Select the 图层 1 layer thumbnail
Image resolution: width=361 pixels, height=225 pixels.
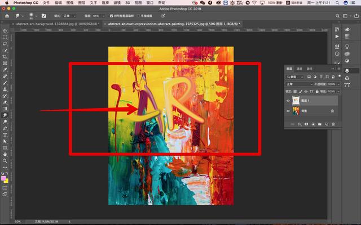(296, 101)
